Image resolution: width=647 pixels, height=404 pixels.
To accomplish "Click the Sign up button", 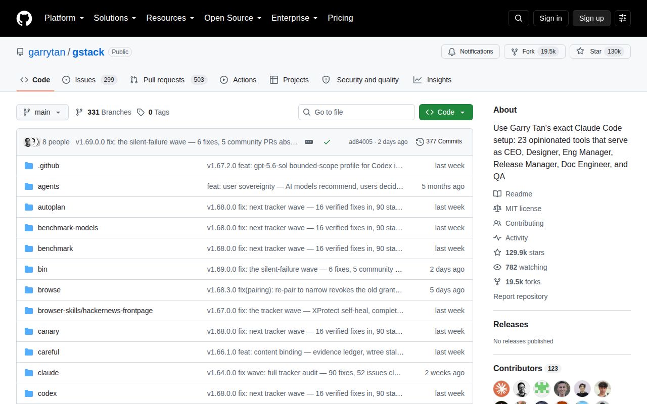I will tap(591, 18).
